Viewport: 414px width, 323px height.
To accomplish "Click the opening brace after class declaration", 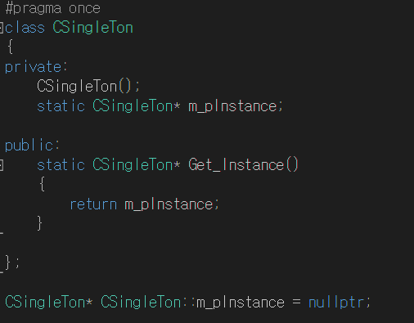I will [x=11, y=47].
